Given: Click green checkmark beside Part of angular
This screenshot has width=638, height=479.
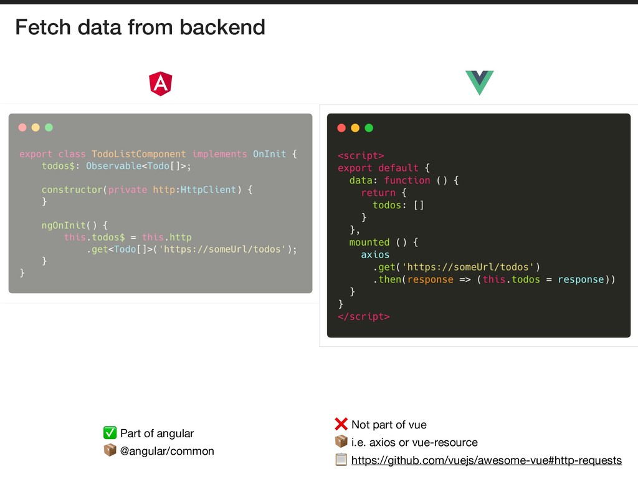Looking at the screenshot, I should pyautogui.click(x=110, y=433).
